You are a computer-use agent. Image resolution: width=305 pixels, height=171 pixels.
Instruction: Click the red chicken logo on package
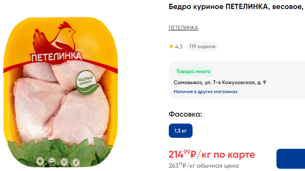(x=54, y=38)
